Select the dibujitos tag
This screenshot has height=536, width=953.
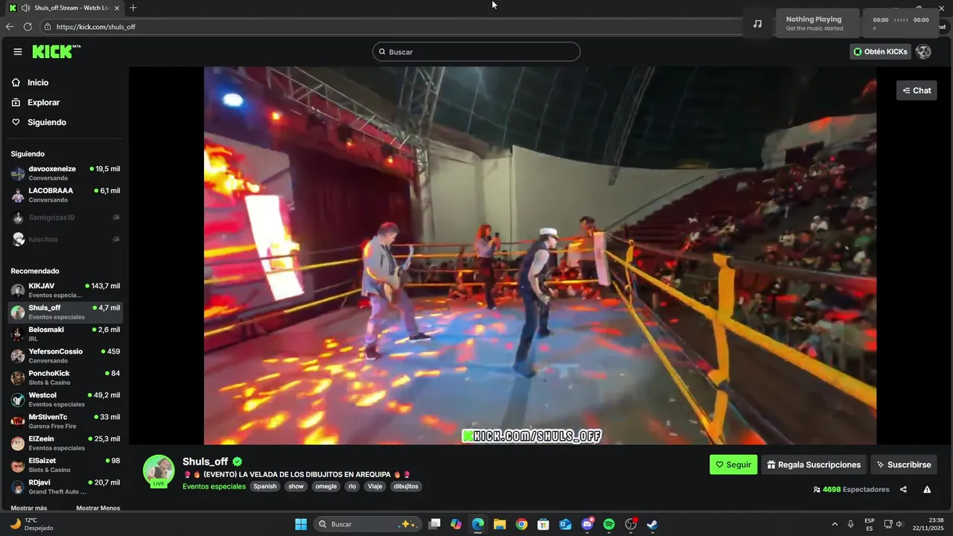click(406, 486)
